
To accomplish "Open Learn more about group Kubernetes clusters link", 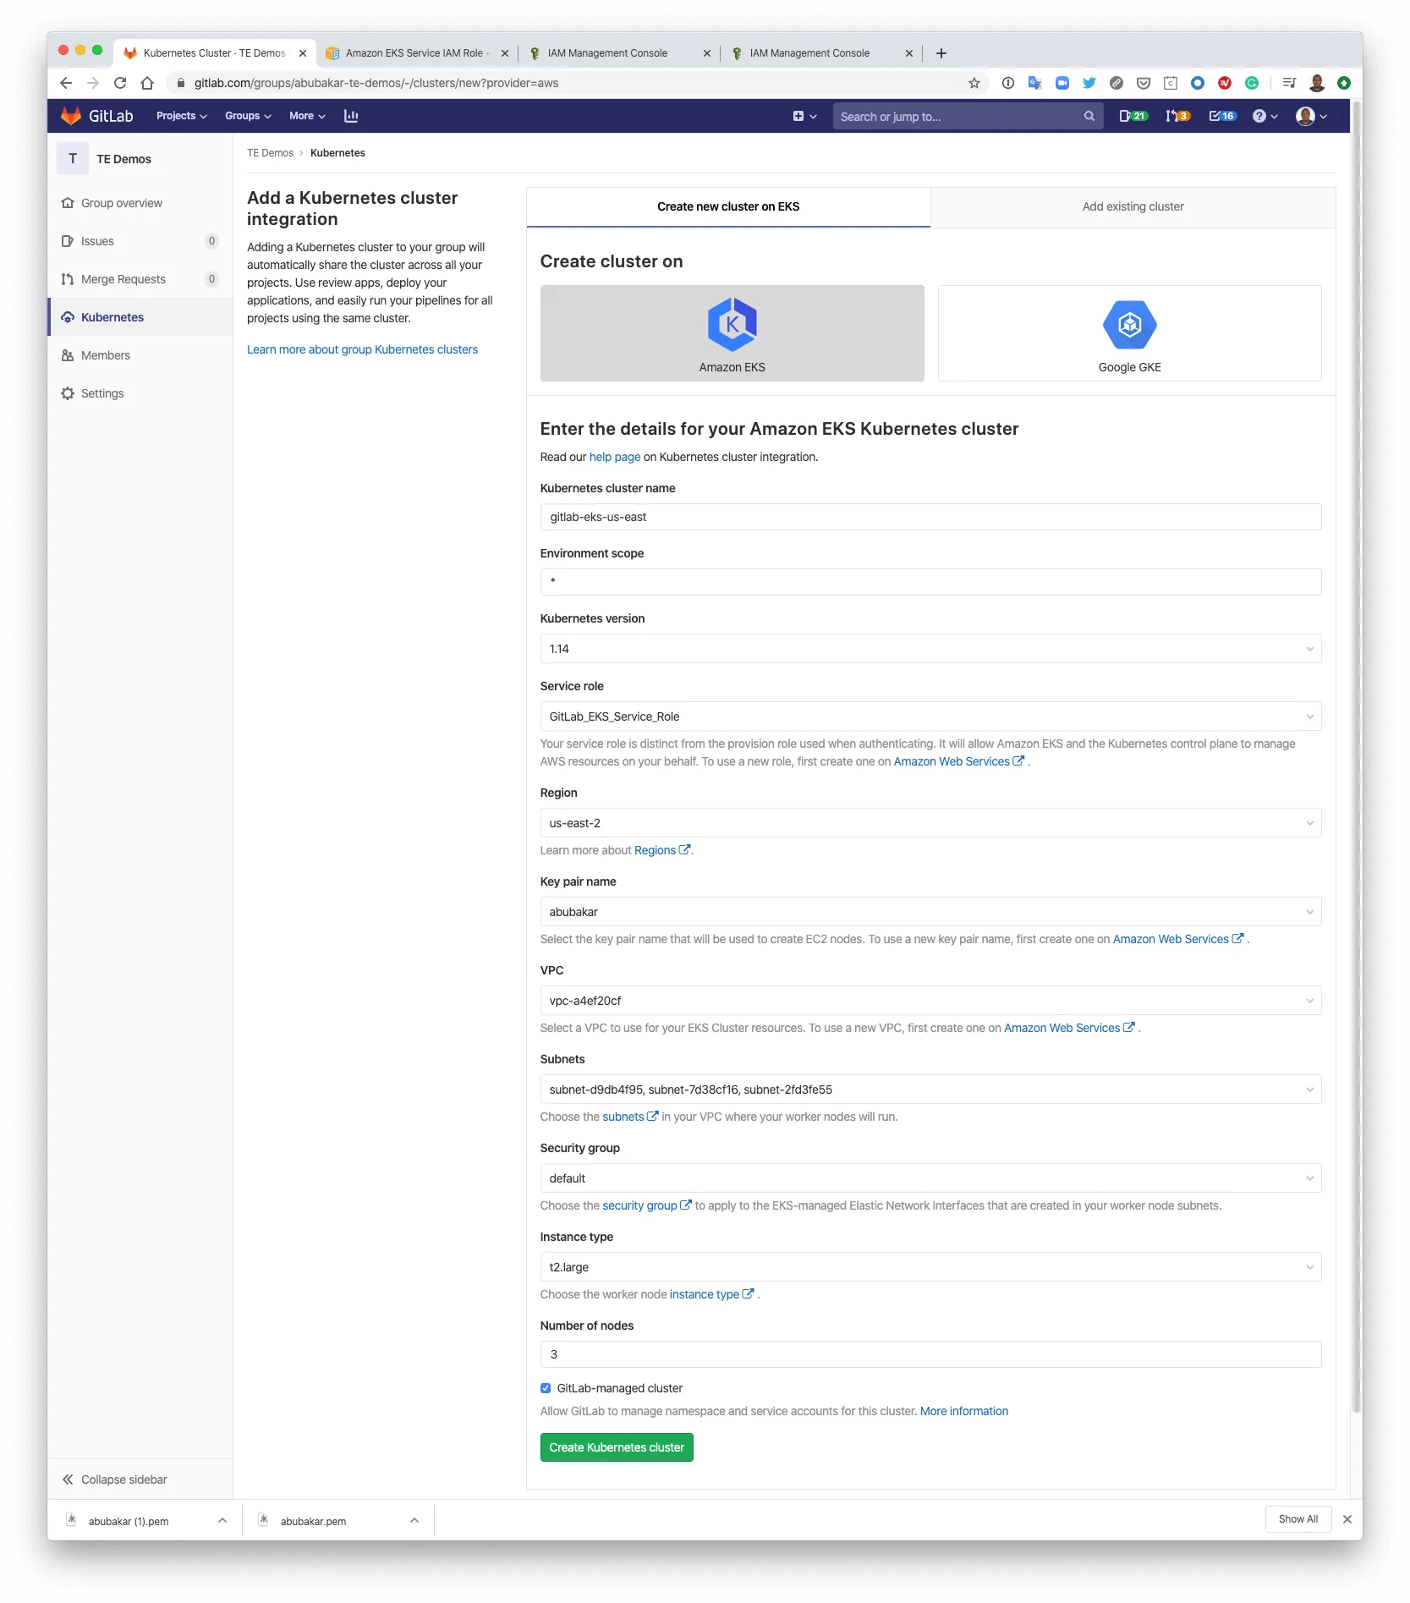I will pyautogui.click(x=362, y=349).
